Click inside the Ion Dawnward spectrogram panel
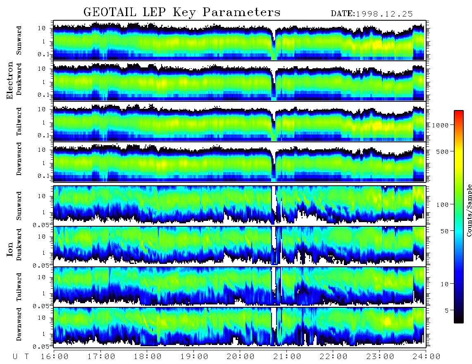The width and height of the screenshot is (472, 364). pos(240,327)
